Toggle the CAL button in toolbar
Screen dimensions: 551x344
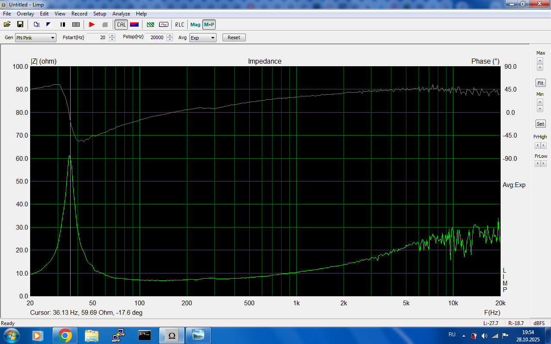[x=121, y=25]
